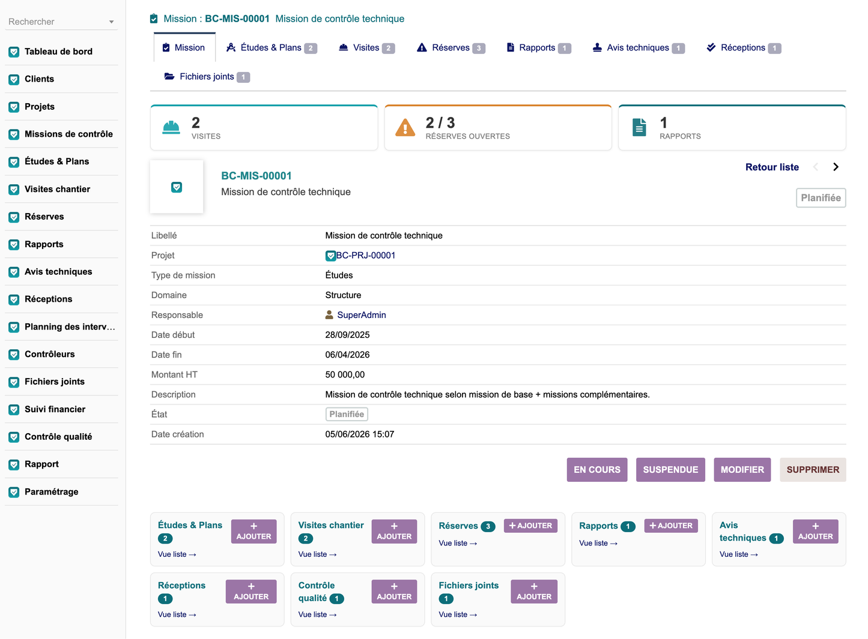This screenshot has height=639, width=868.
Task: Open Vue liste under Visites chantier
Action: click(x=317, y=554)
